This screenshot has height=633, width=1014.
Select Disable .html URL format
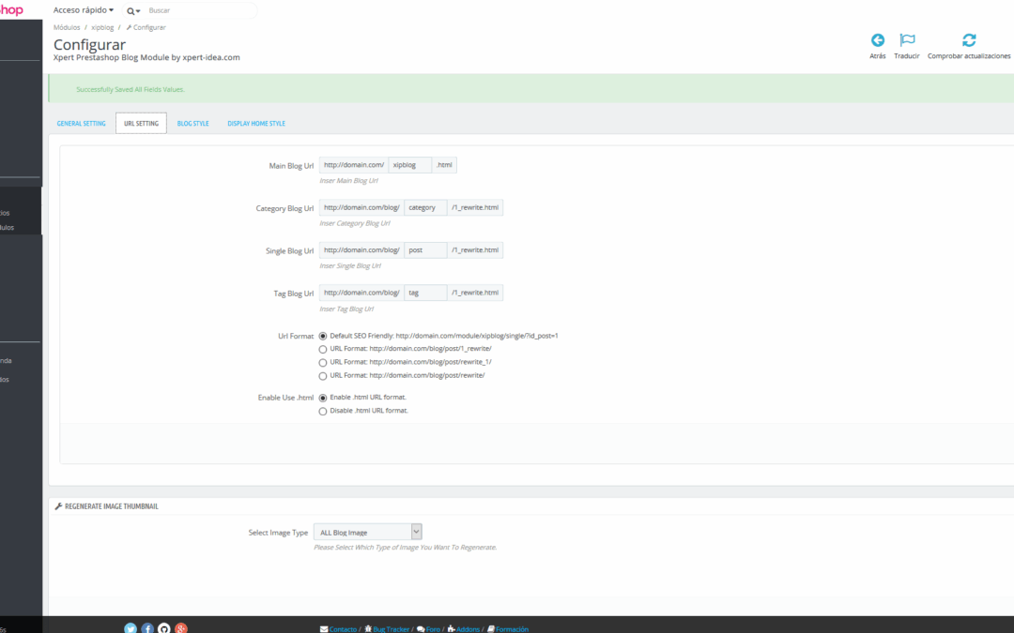click(x=323, y=411)
